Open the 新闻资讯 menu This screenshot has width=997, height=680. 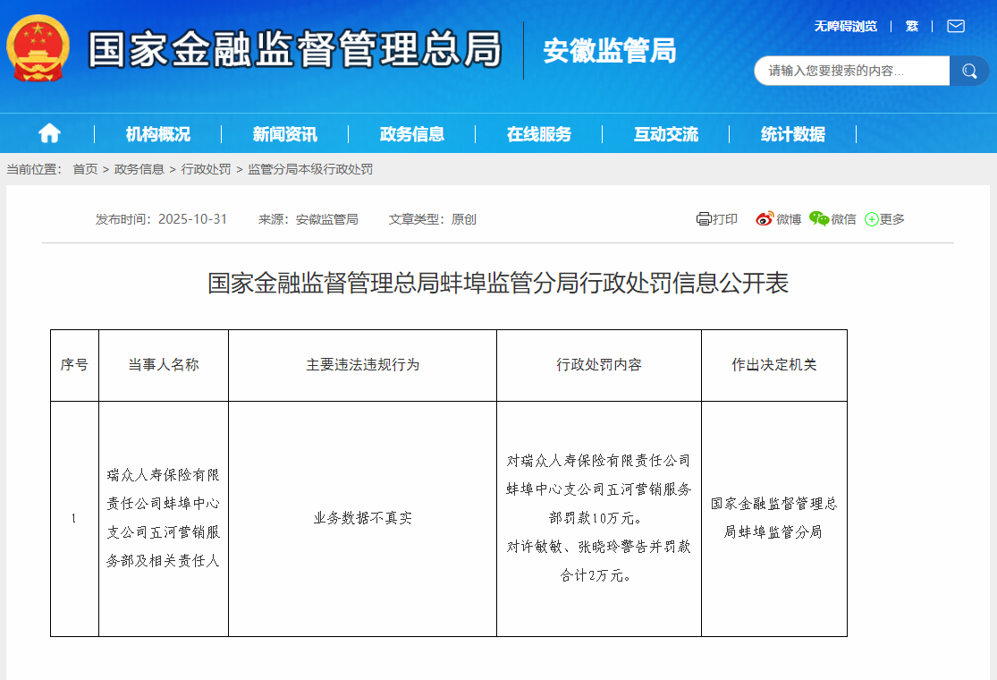285,134
